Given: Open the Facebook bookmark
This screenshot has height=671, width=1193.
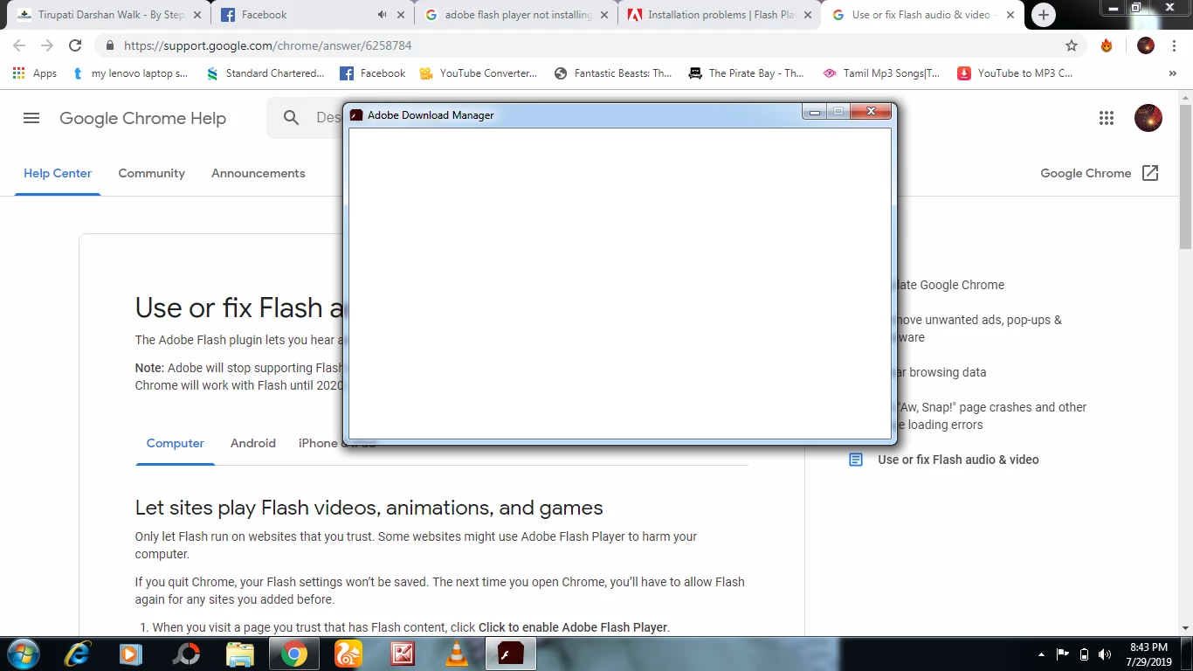Looking at the screenshot, I should pyautogui.click(x=373, y=73).
